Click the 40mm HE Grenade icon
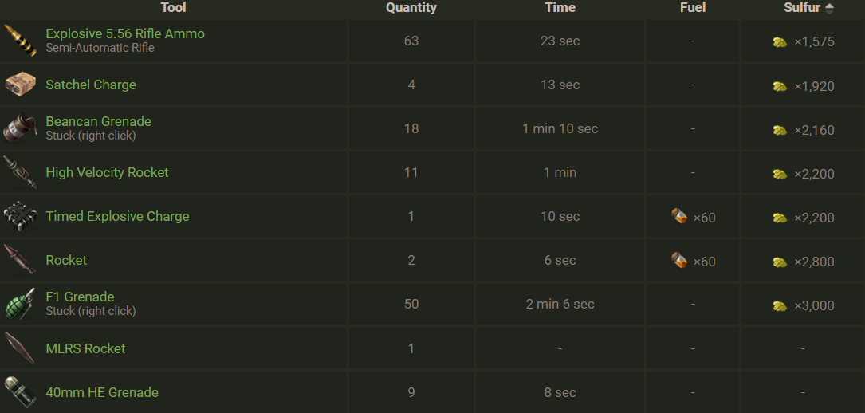This screenshot has height=413, width=865. click(20, 391)
